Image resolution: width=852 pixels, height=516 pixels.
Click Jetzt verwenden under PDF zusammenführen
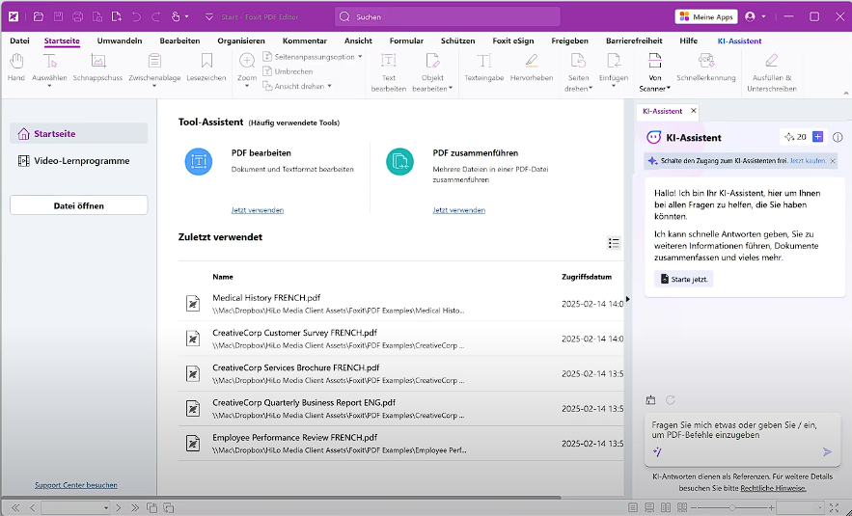(x=459, y=210)
